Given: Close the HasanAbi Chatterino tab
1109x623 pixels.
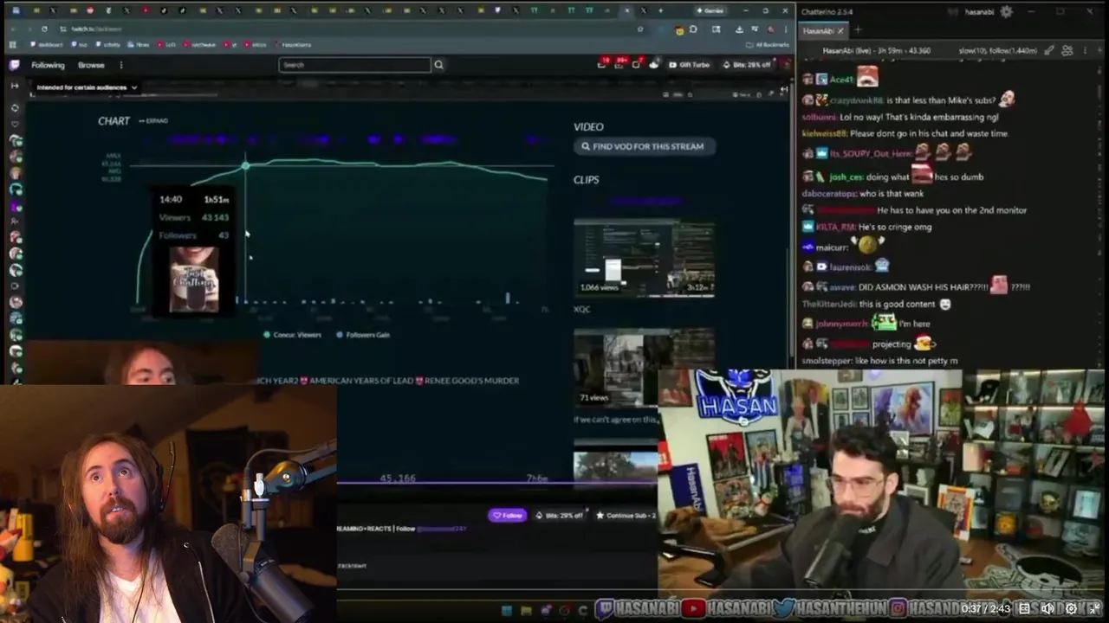Looking at the screenshot, I should [840, 30].
